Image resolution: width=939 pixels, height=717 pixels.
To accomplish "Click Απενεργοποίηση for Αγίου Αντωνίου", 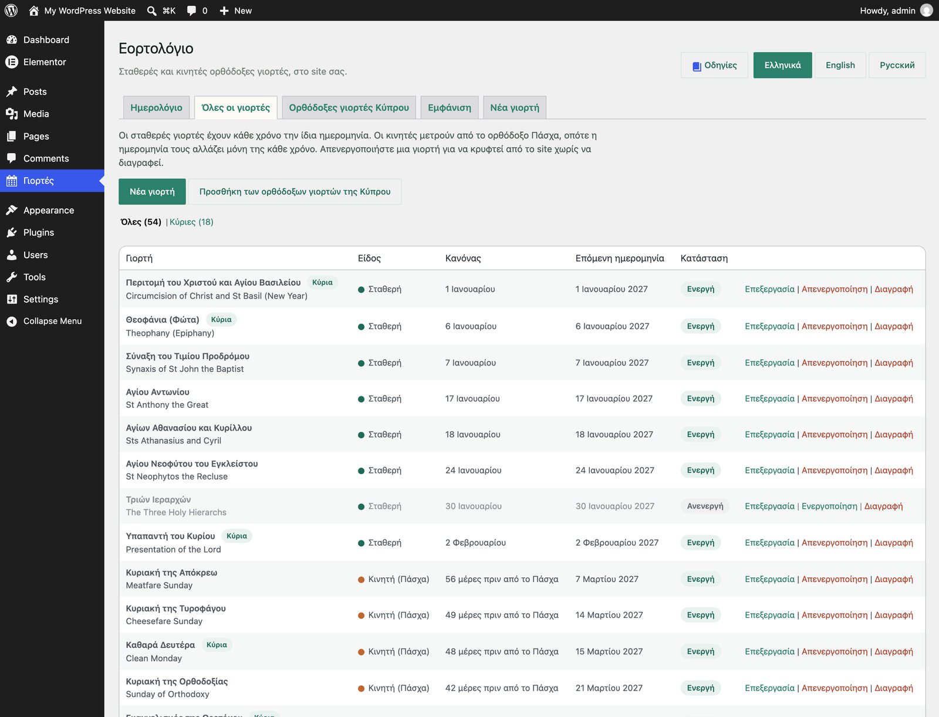I will coord(835,398).
